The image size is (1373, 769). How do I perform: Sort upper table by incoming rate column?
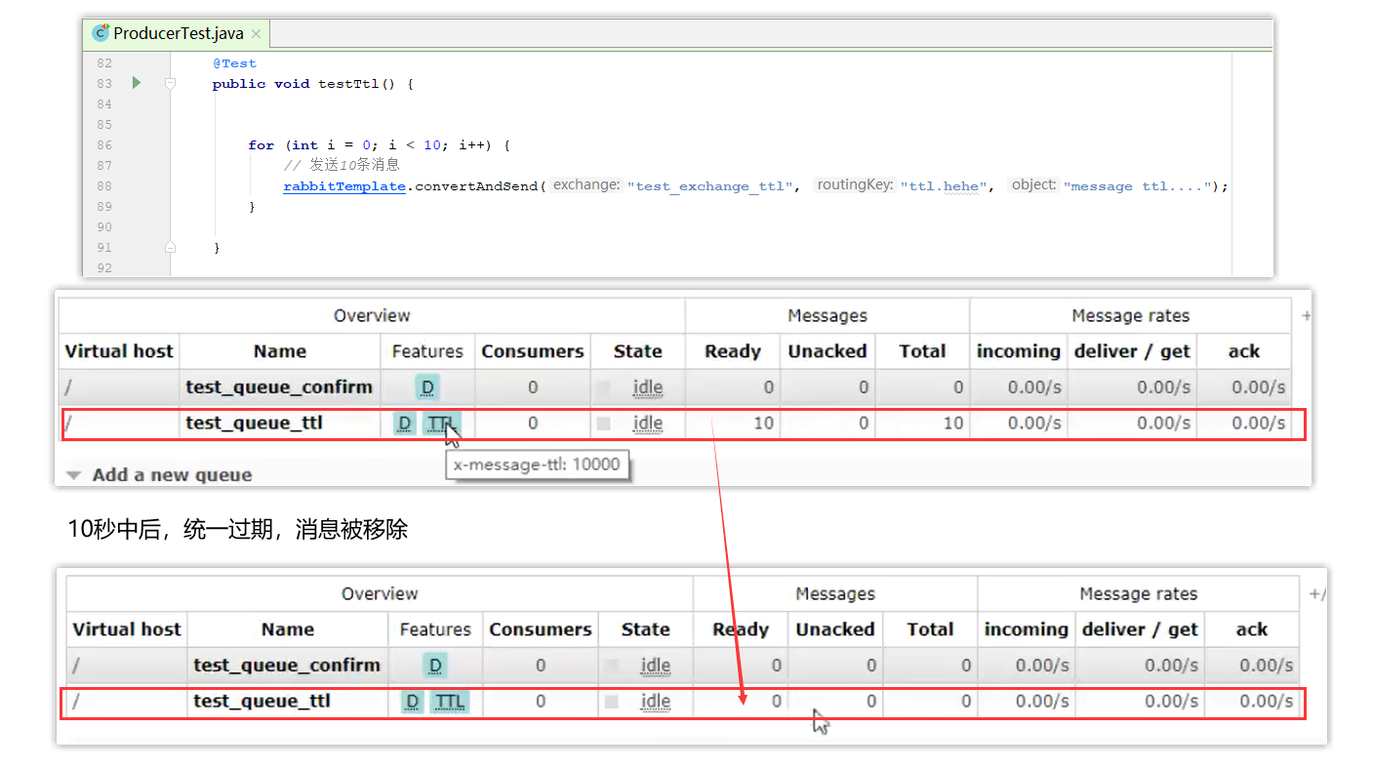click(1018, 351)
